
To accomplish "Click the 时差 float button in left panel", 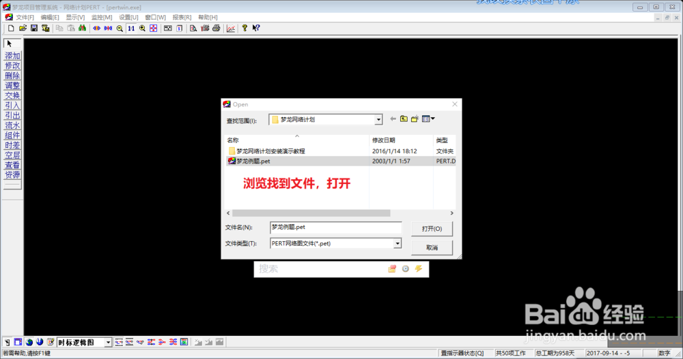I will (x=12, y=145).
